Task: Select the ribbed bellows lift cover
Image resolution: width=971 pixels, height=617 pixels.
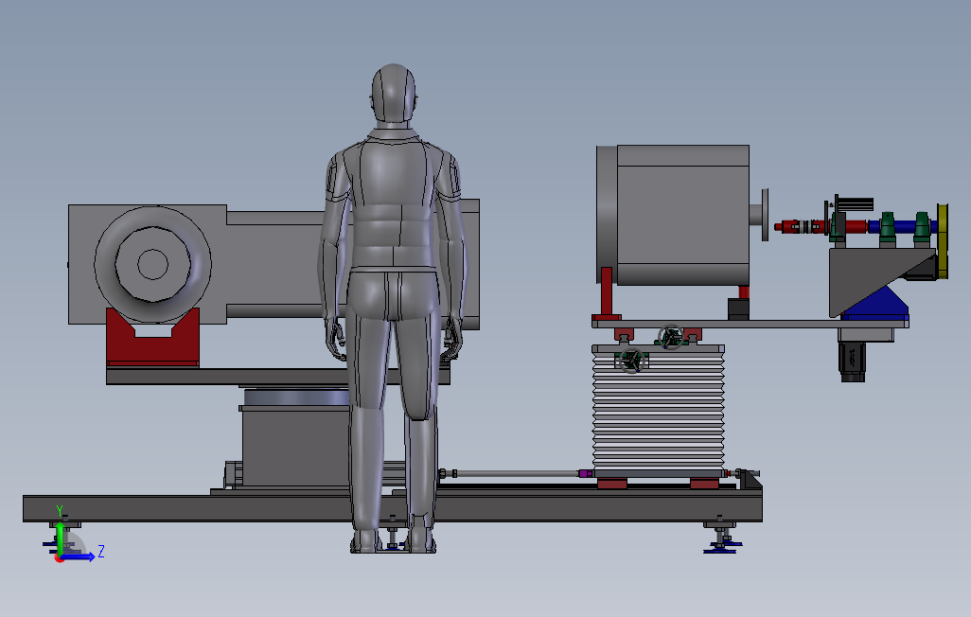Action: point(659,411)
